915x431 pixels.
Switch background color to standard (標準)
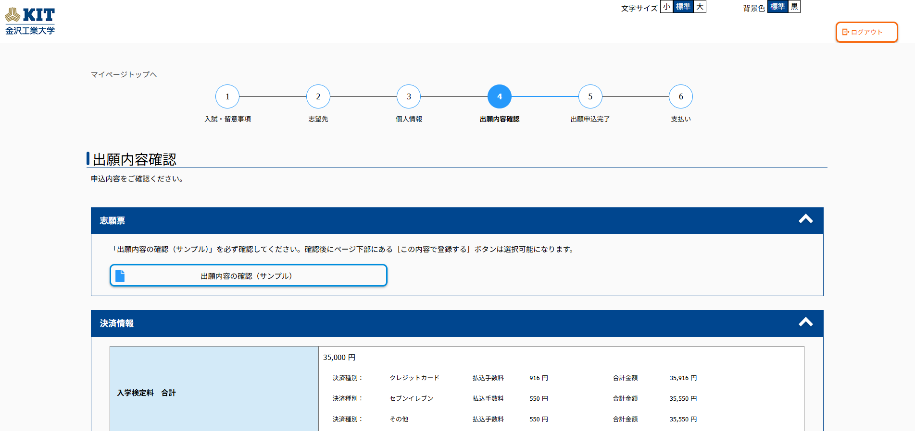click(x=777, y=7)
